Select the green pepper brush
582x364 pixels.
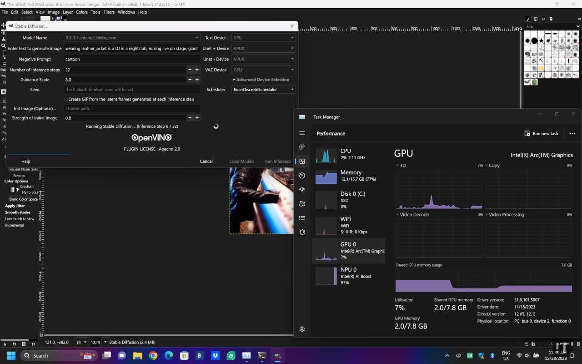click(x=534, y=82)
